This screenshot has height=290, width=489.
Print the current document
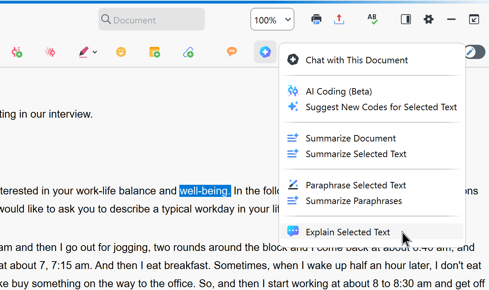tap(316, 19)
